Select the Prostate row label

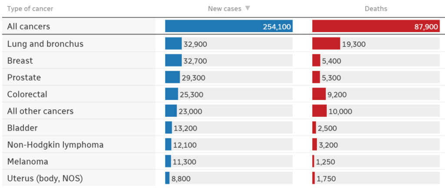point(24,78)
